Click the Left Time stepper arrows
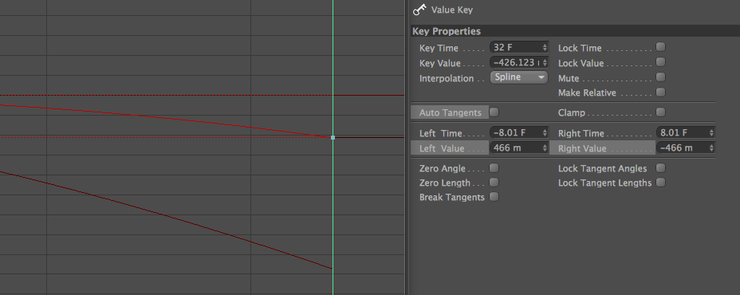Image resolution: width=740 pixels, height=295 pixels. click(x=545, y=133)
